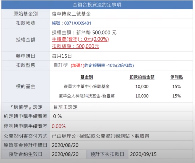Click the 基金別 column header
The height and width of the screenshot is (163, 195).
pyautogui.click(x=87, y=77)
